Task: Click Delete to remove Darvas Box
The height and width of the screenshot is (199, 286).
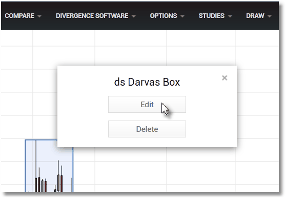Action: click(147, 129)
